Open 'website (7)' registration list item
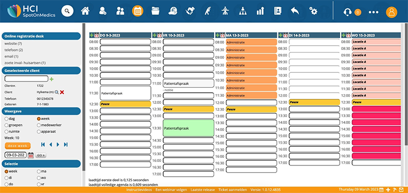 click(x=13, y=43)
